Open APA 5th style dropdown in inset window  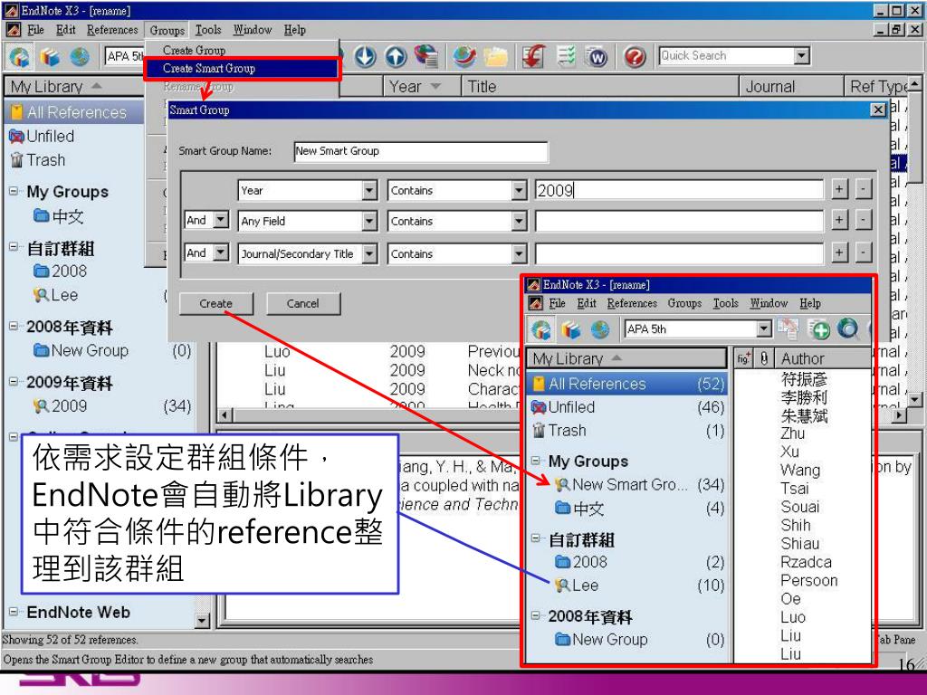(764, 328)
